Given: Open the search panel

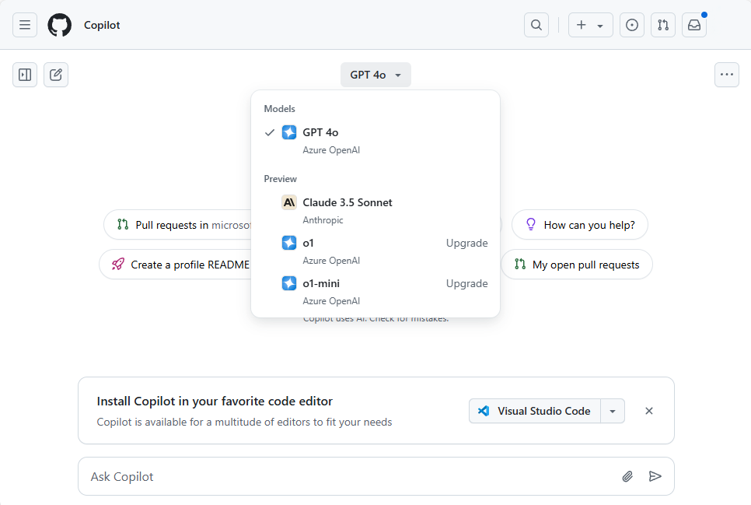Looking at the screenshot, I should pyautogui.click(x=536, y=24).
